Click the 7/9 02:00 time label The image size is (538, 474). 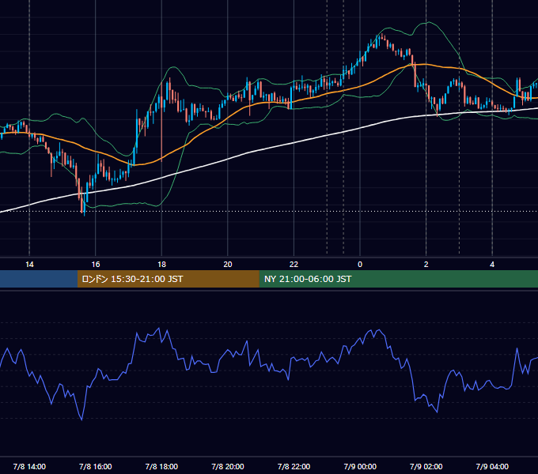[x=426, y=466]
